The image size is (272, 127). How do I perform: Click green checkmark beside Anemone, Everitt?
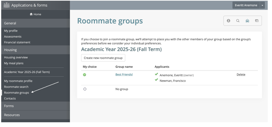[x=157, y=75]
